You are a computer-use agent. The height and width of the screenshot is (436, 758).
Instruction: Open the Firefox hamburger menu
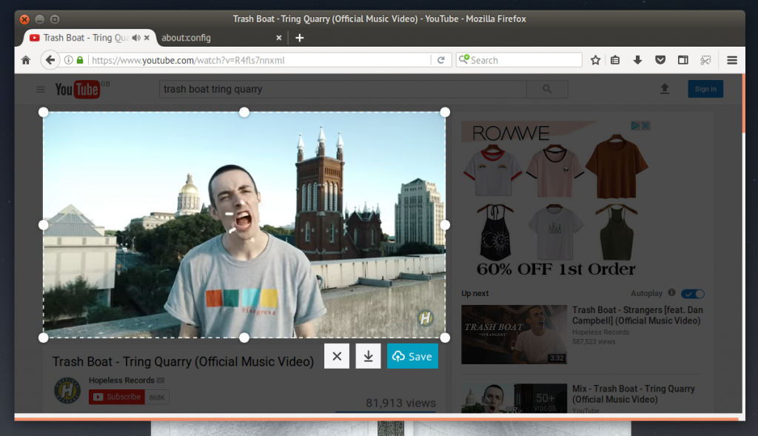[x=732, y=60]
